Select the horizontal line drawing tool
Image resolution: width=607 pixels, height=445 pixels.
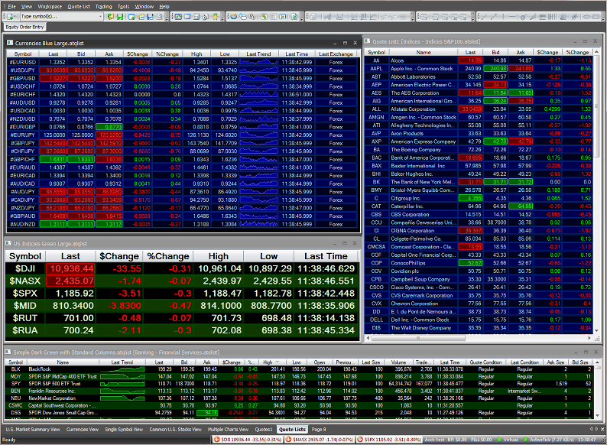tap(512, 17)
